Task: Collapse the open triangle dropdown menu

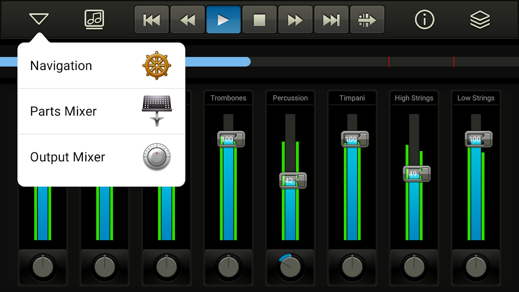Action: click(38, 18)
